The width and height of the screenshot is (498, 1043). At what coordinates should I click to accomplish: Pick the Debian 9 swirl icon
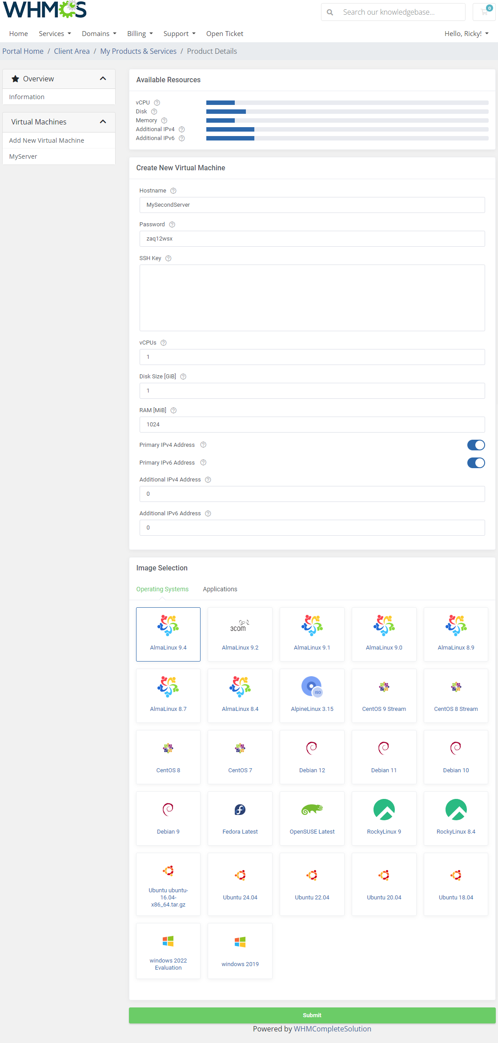click(168, 810)
